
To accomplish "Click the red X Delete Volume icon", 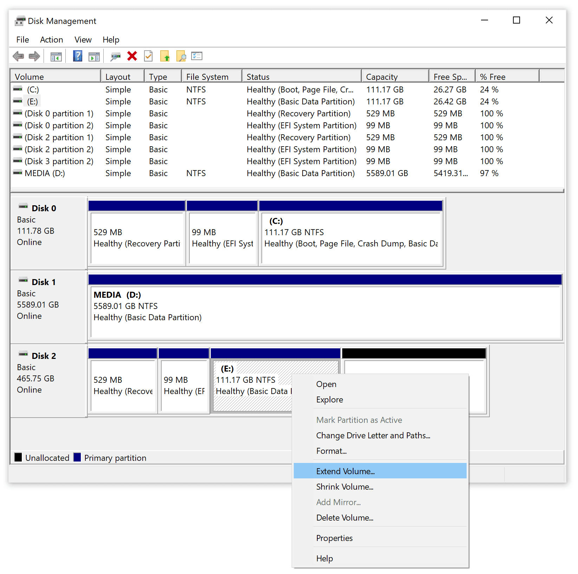I will [132, 56].
